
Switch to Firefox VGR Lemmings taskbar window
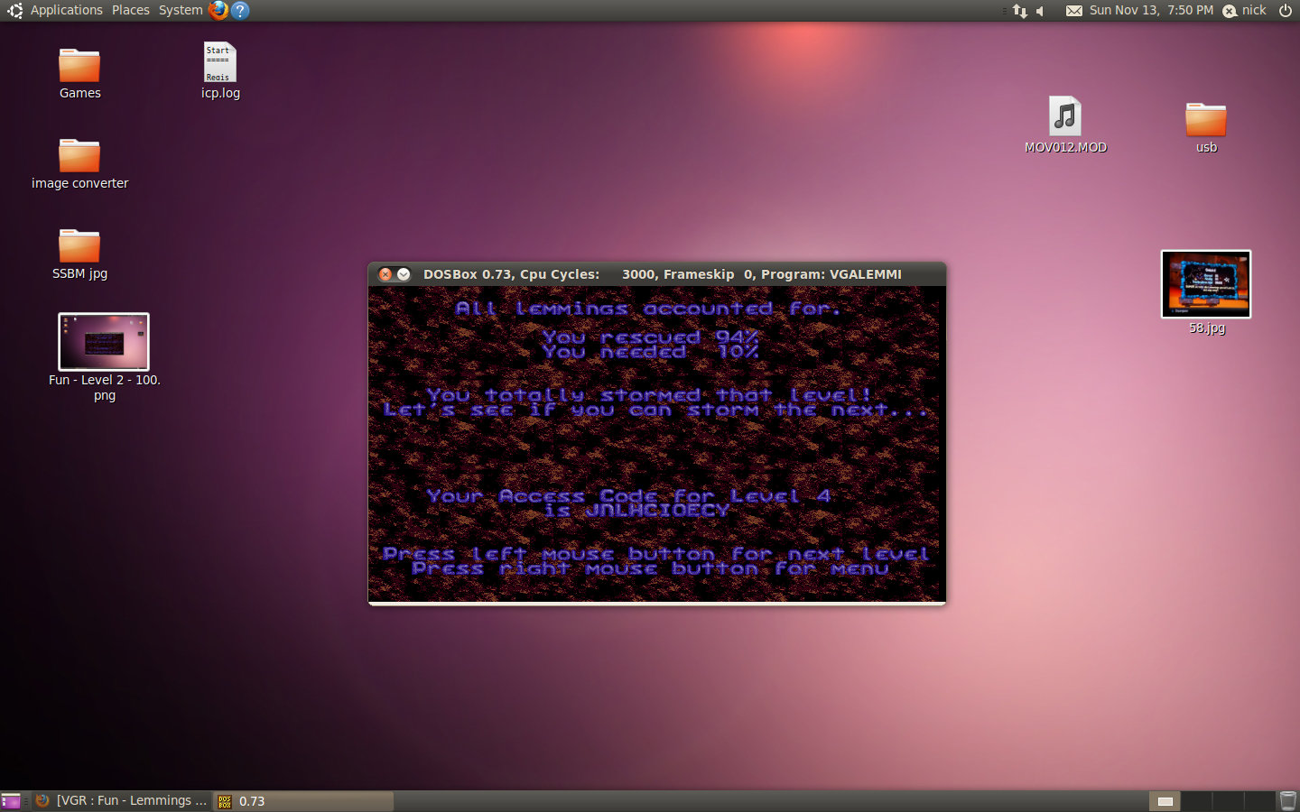122,800
